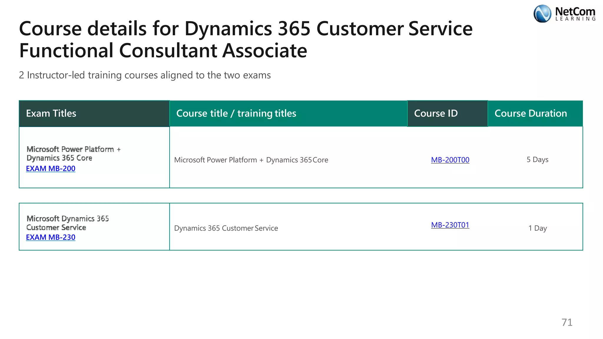Follow the MB-200T00 course ID link
The image size is (603, 339).
point(450,160)
